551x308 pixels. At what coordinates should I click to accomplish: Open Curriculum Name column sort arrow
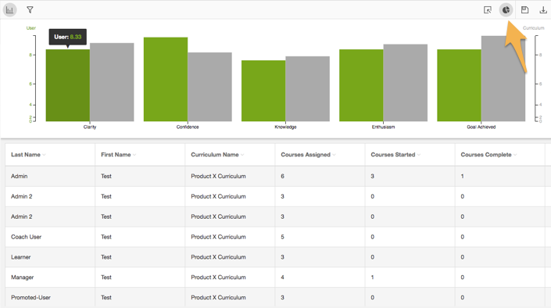(x=242, y=155)
